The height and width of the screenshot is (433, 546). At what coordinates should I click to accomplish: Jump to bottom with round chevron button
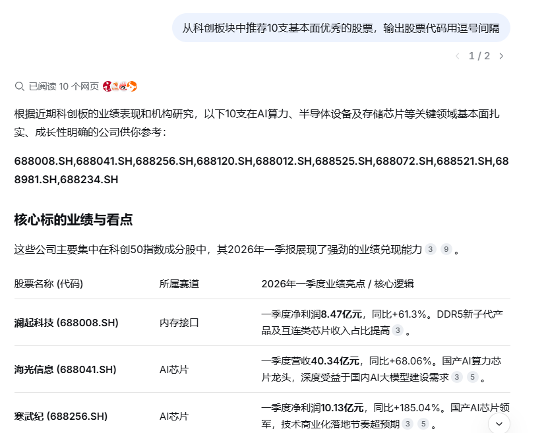(499, 424)
